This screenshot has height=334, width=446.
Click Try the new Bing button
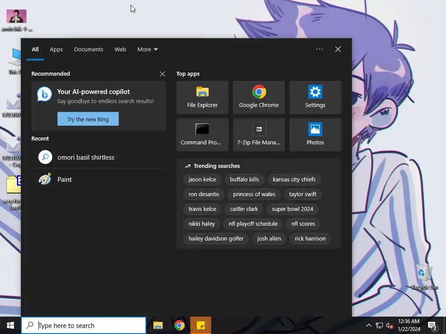(x=88, y=119)
